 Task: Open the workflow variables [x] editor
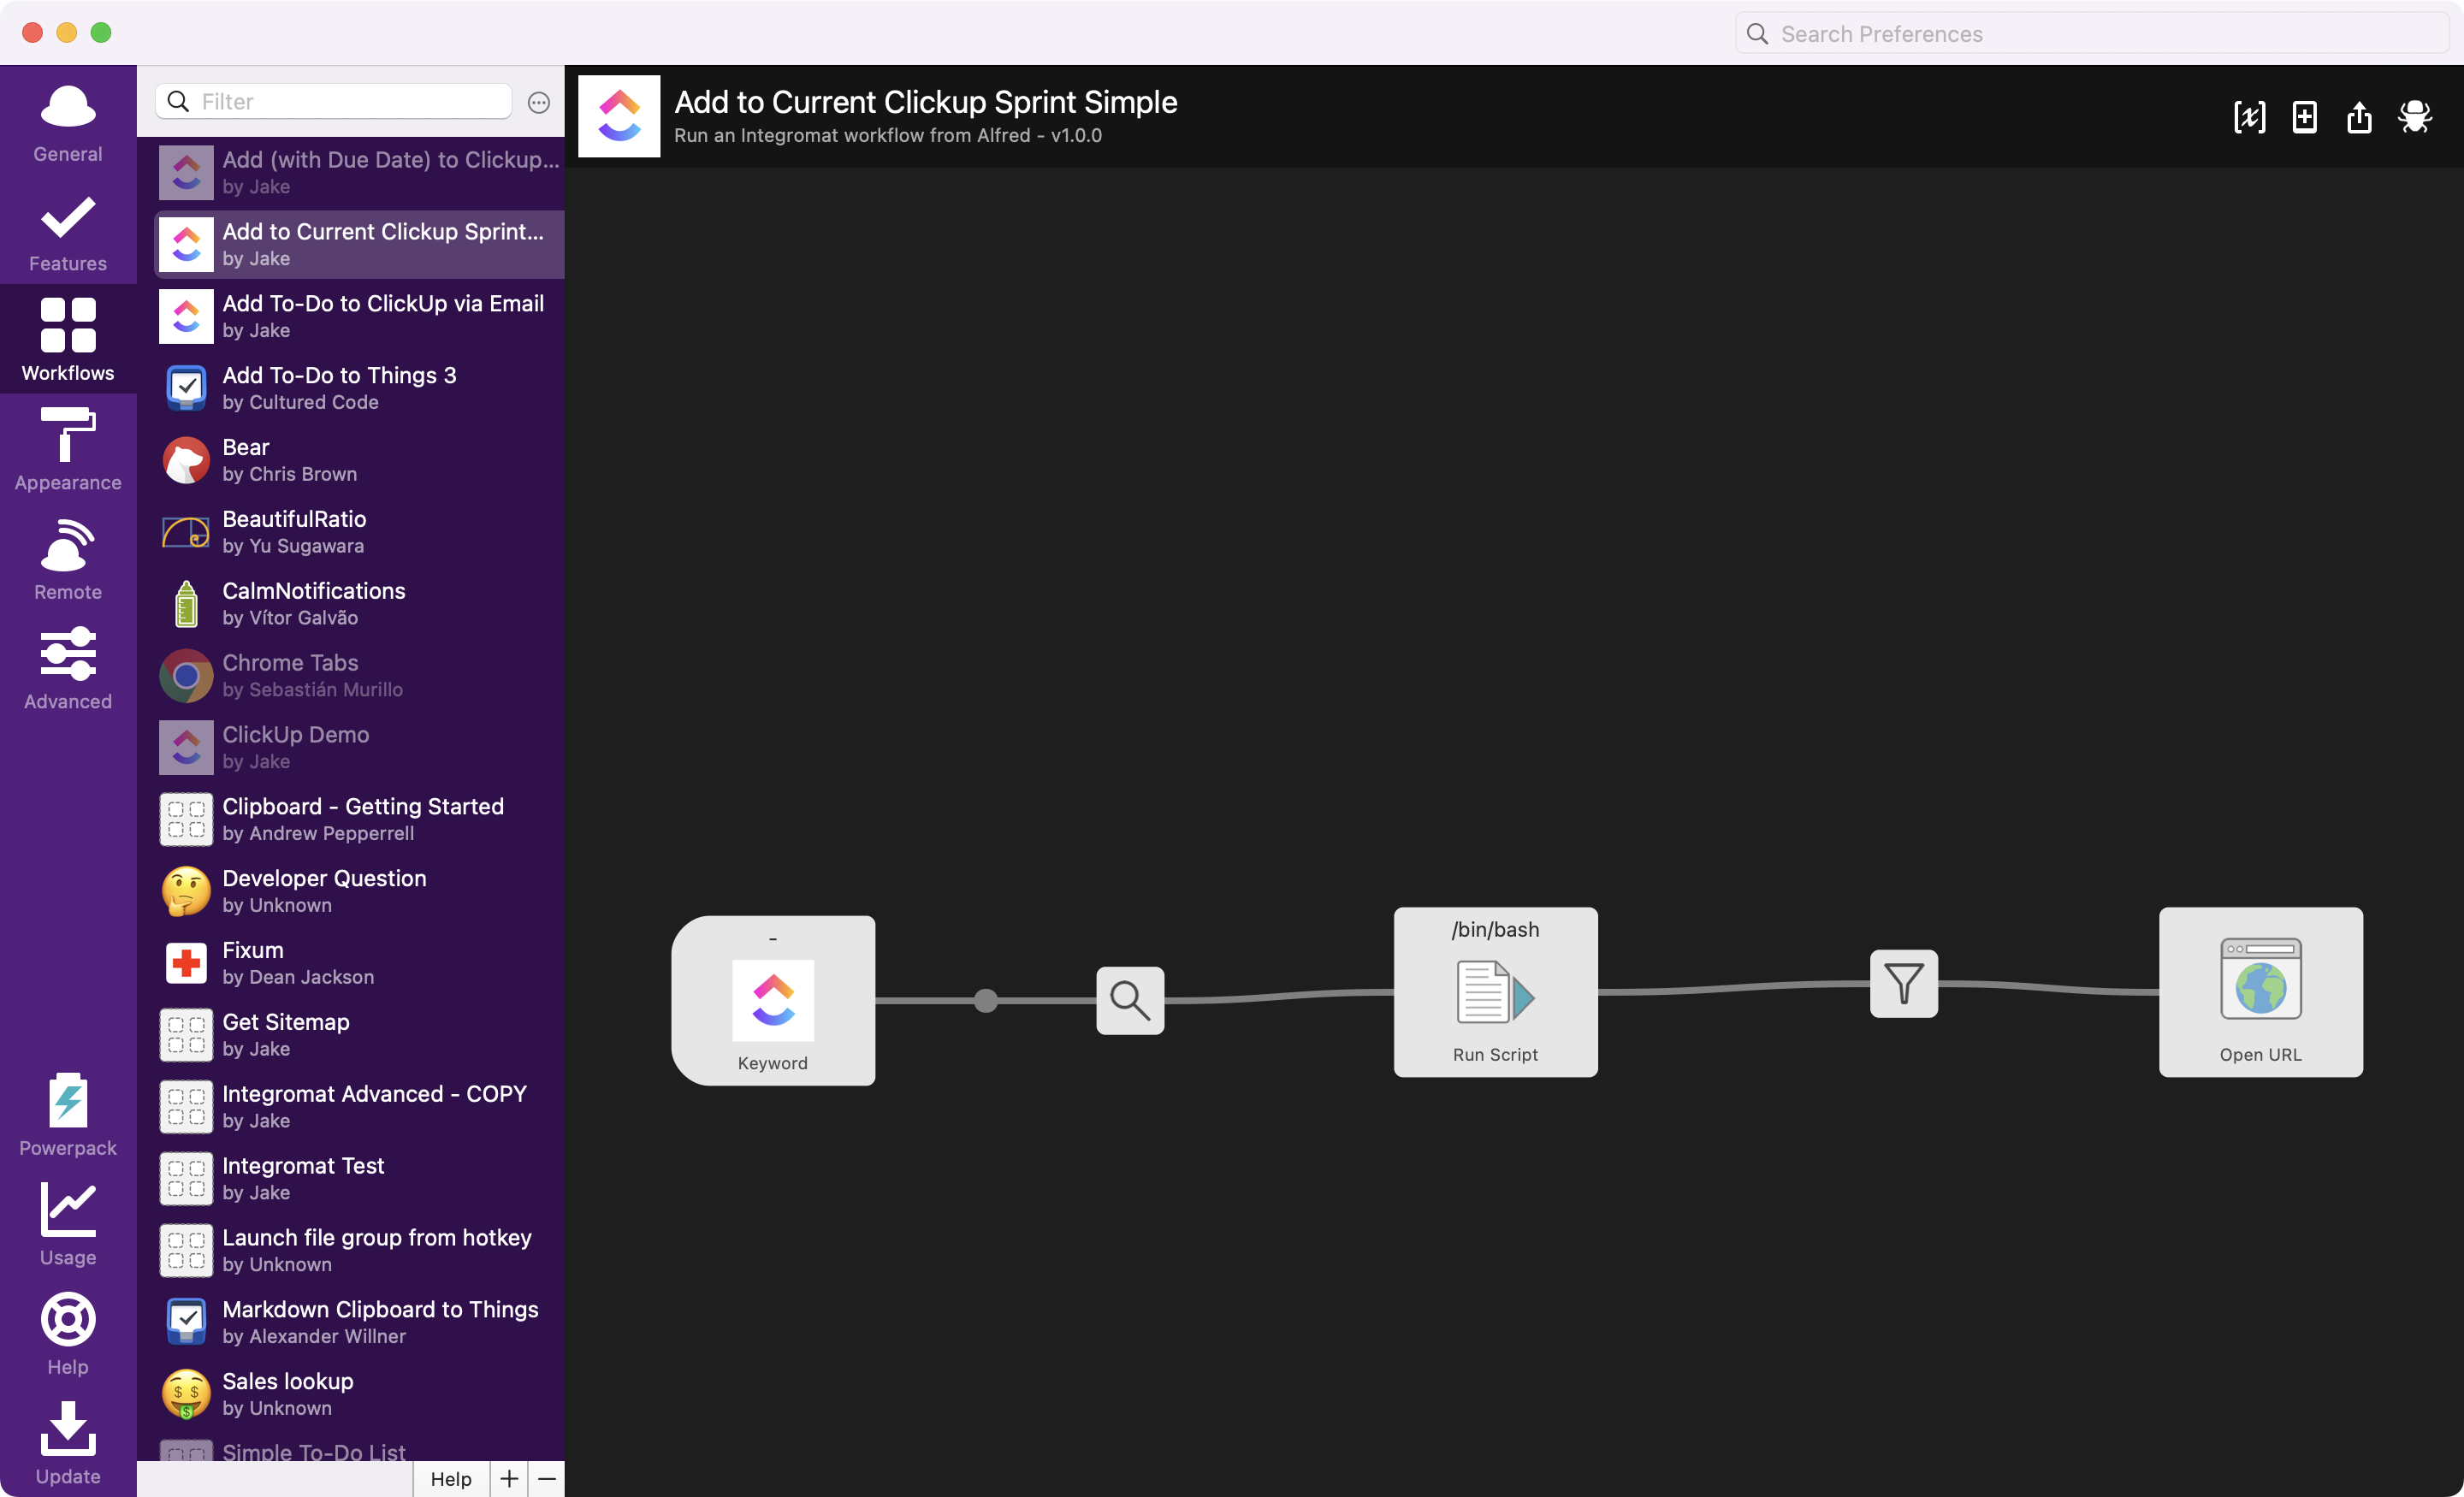point(2249,117)
